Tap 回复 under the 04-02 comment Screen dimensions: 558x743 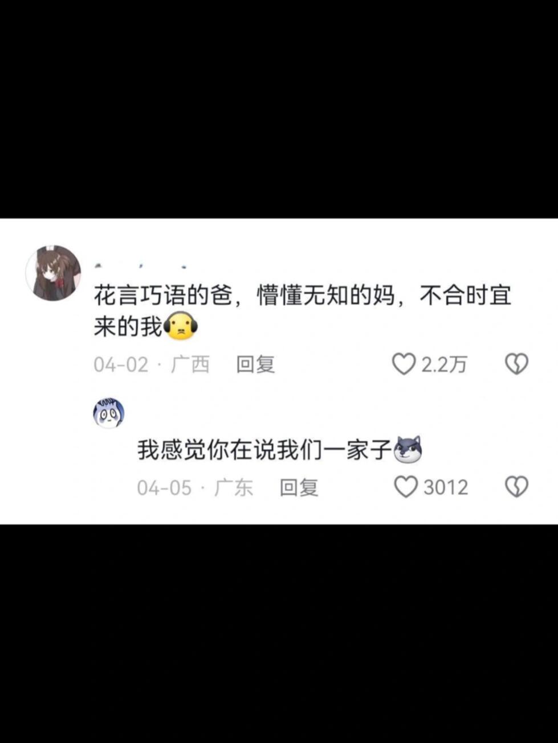tap(255, 364)
